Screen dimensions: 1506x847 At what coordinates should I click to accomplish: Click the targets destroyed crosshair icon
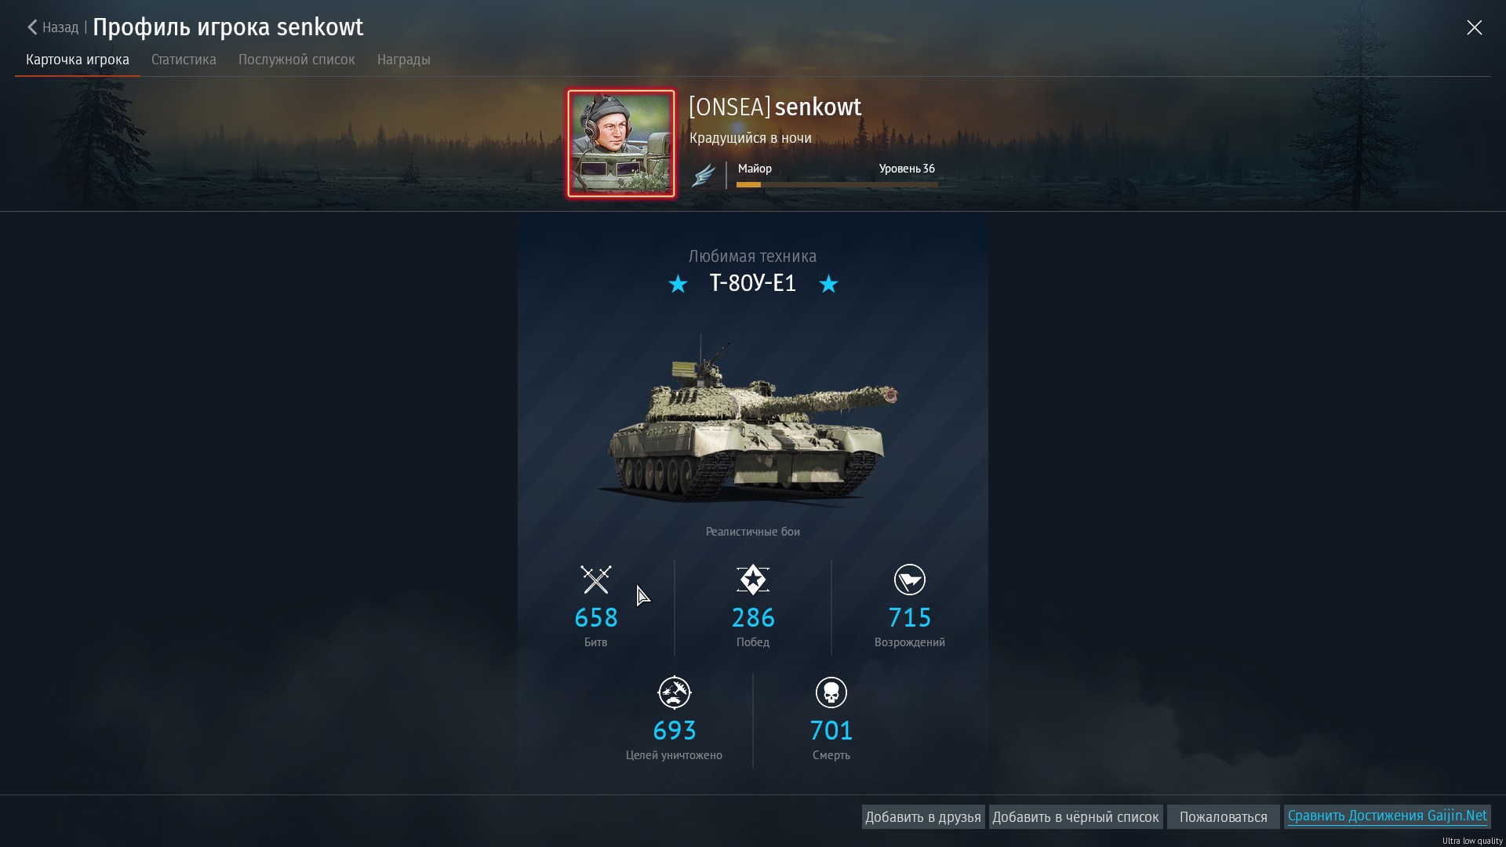point(675,693)
